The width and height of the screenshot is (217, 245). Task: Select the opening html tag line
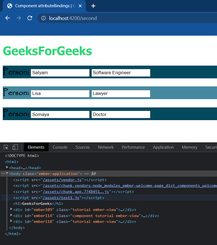pyautogui.click(x=12, y=162)
